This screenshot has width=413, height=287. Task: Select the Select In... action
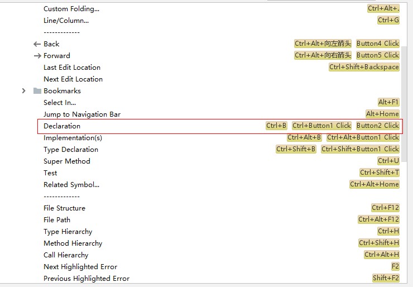point(60,103)
